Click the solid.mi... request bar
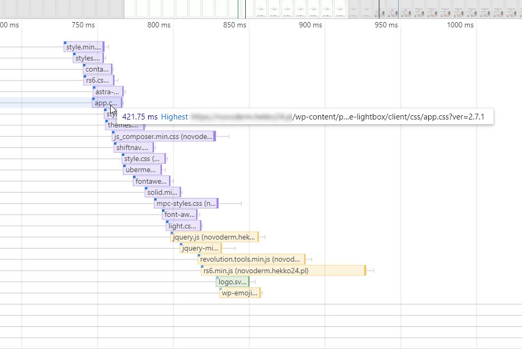522x349 pixels. (163, 192)
